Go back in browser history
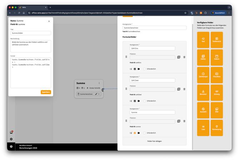 (x=10, y=13)
